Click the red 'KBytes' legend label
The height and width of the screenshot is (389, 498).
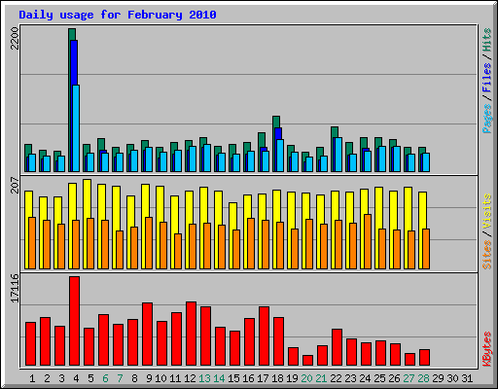(x=487, y=349)
